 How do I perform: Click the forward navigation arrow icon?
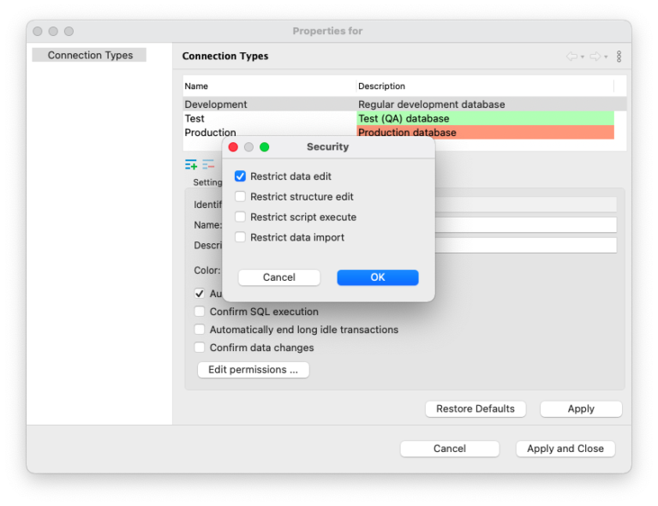point(595,57)
